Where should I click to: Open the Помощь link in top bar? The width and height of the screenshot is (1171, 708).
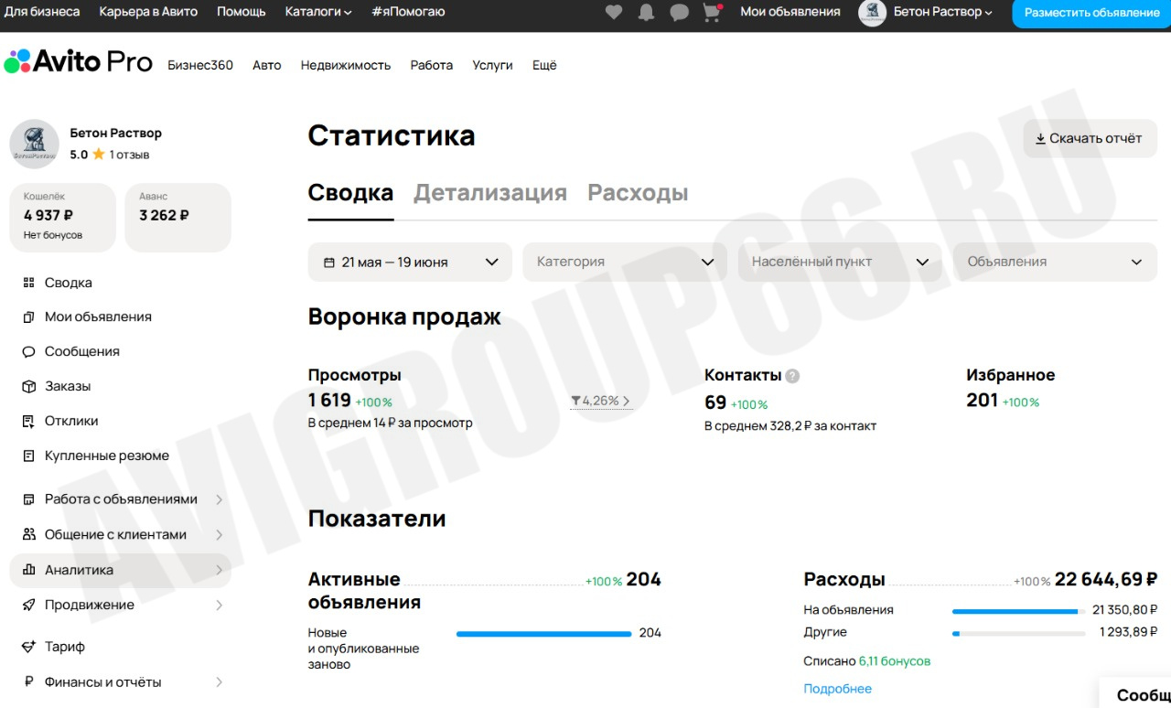coord(242,12)
